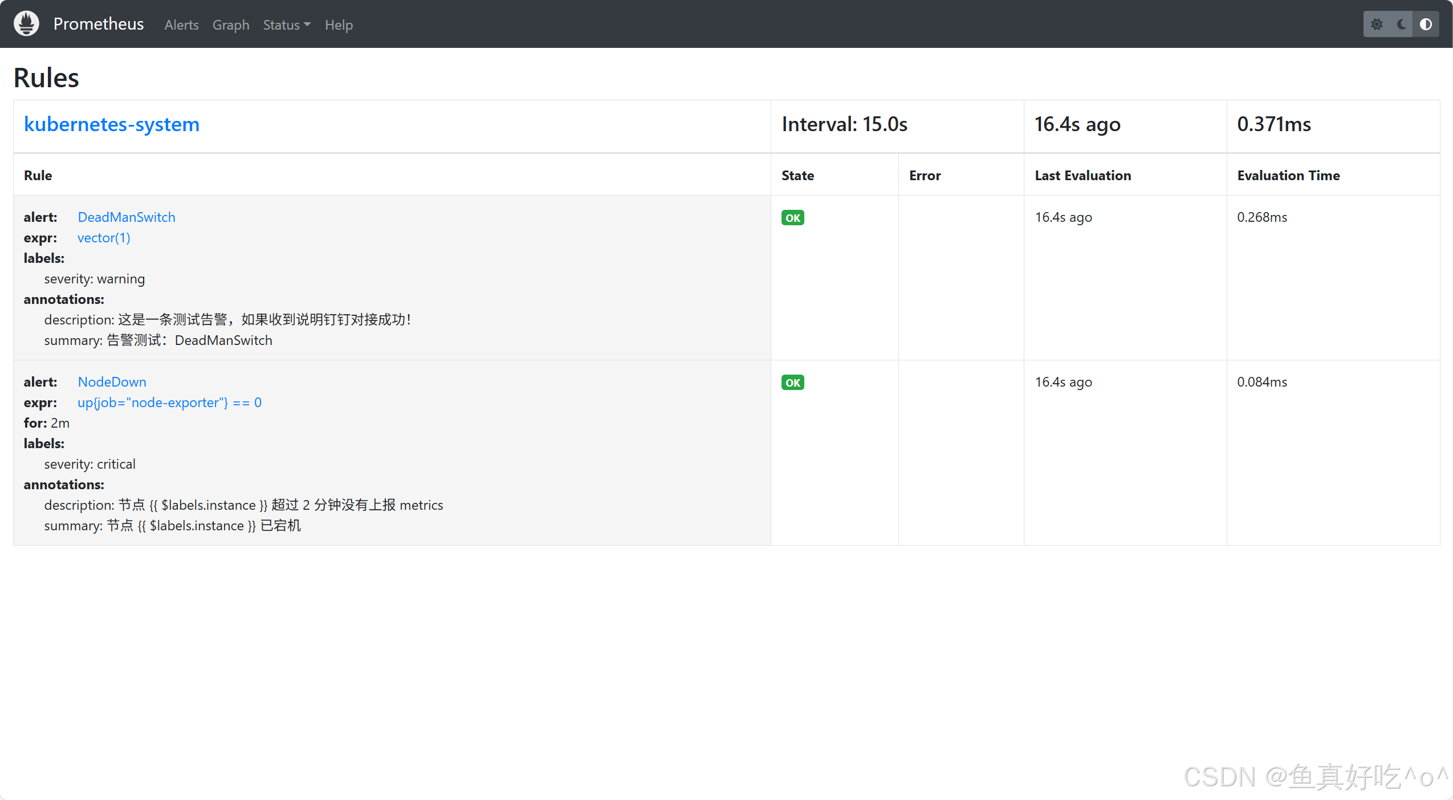
Task: Click the up{job="node-exporter"} == 0 expression
Action: 169,403
